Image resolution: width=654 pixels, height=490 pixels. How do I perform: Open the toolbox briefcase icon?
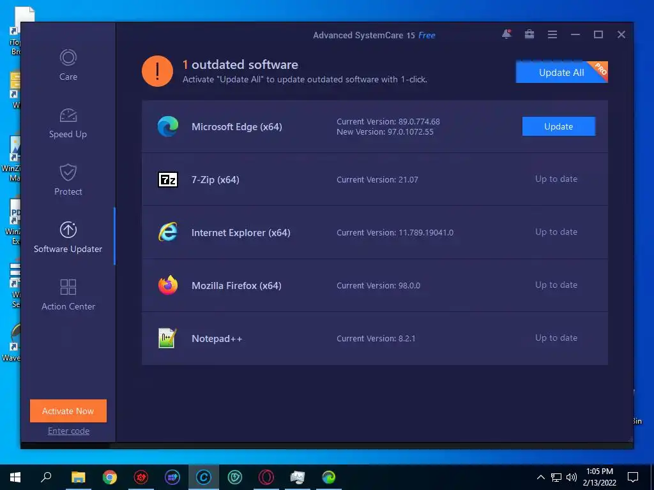pos(529,34)
